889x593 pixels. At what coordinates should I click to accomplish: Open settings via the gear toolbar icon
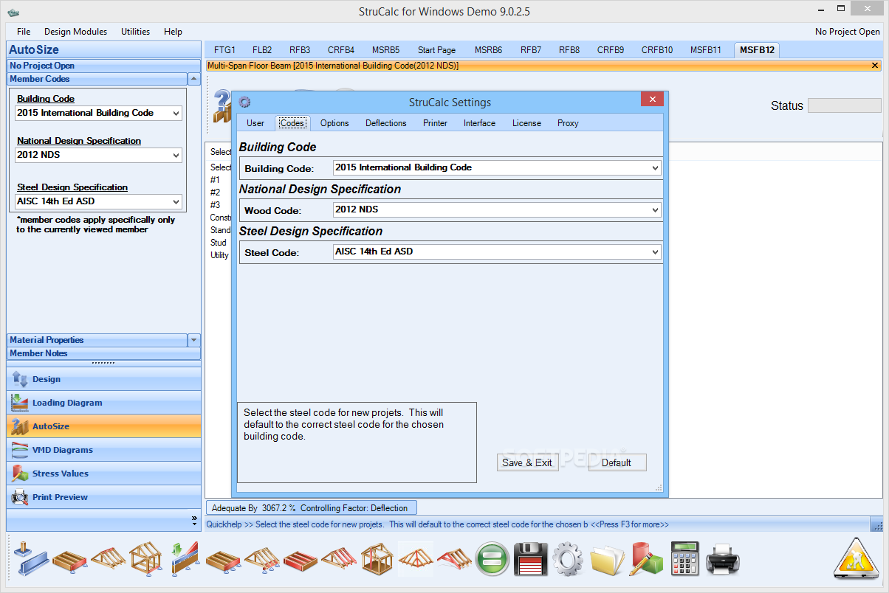point(568,559)
